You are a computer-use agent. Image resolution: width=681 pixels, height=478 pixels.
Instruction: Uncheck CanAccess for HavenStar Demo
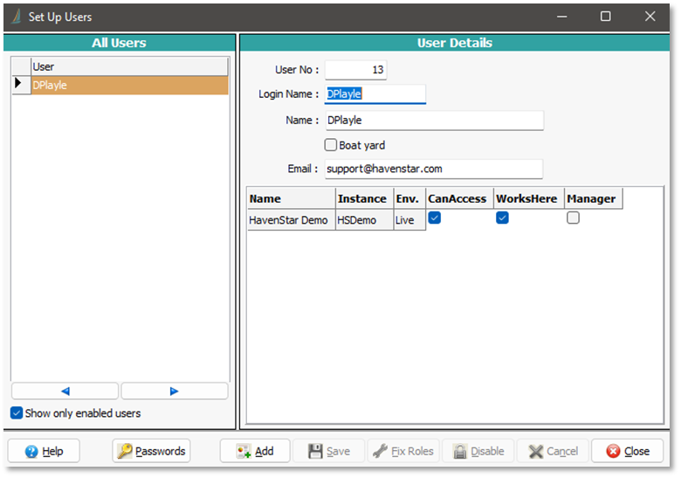[x=434, y=218]
